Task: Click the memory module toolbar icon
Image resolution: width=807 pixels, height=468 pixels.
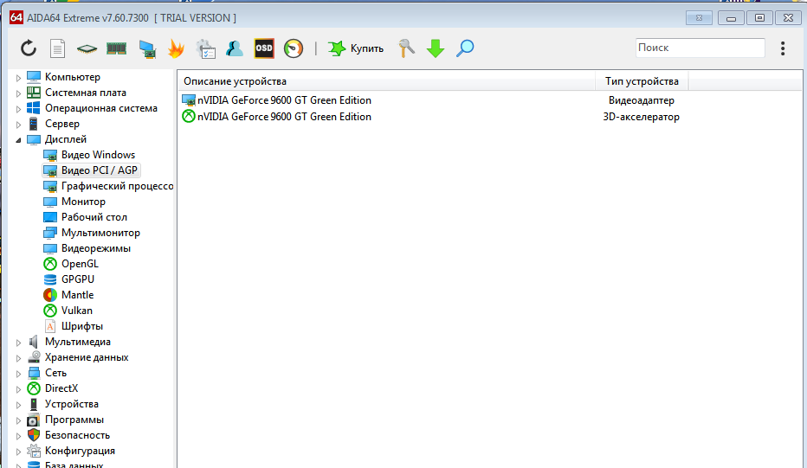Action: [x=116, y=48]
